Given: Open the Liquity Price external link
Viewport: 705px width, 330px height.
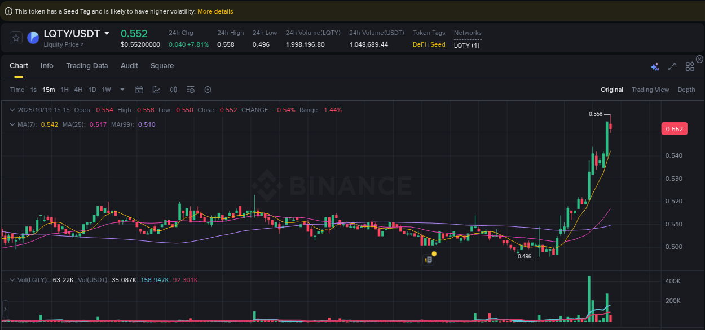Looking at the screenshot, I should (x=62, y=44).
